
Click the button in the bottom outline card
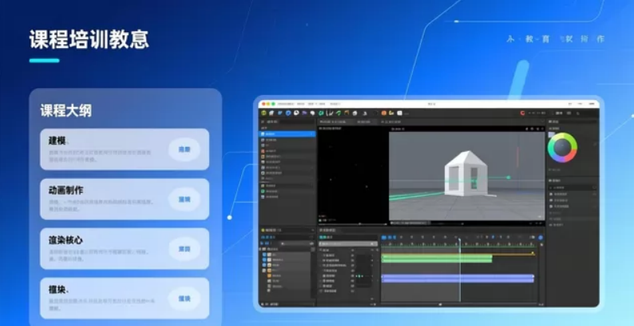(184, 298)
